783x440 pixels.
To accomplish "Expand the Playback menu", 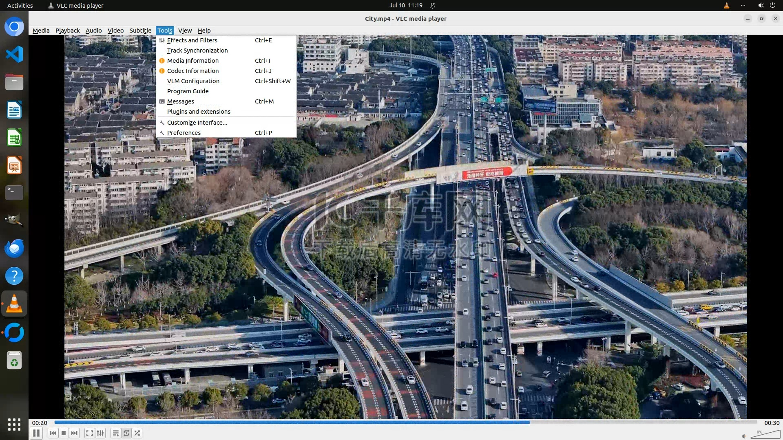I will pos(67,31).
